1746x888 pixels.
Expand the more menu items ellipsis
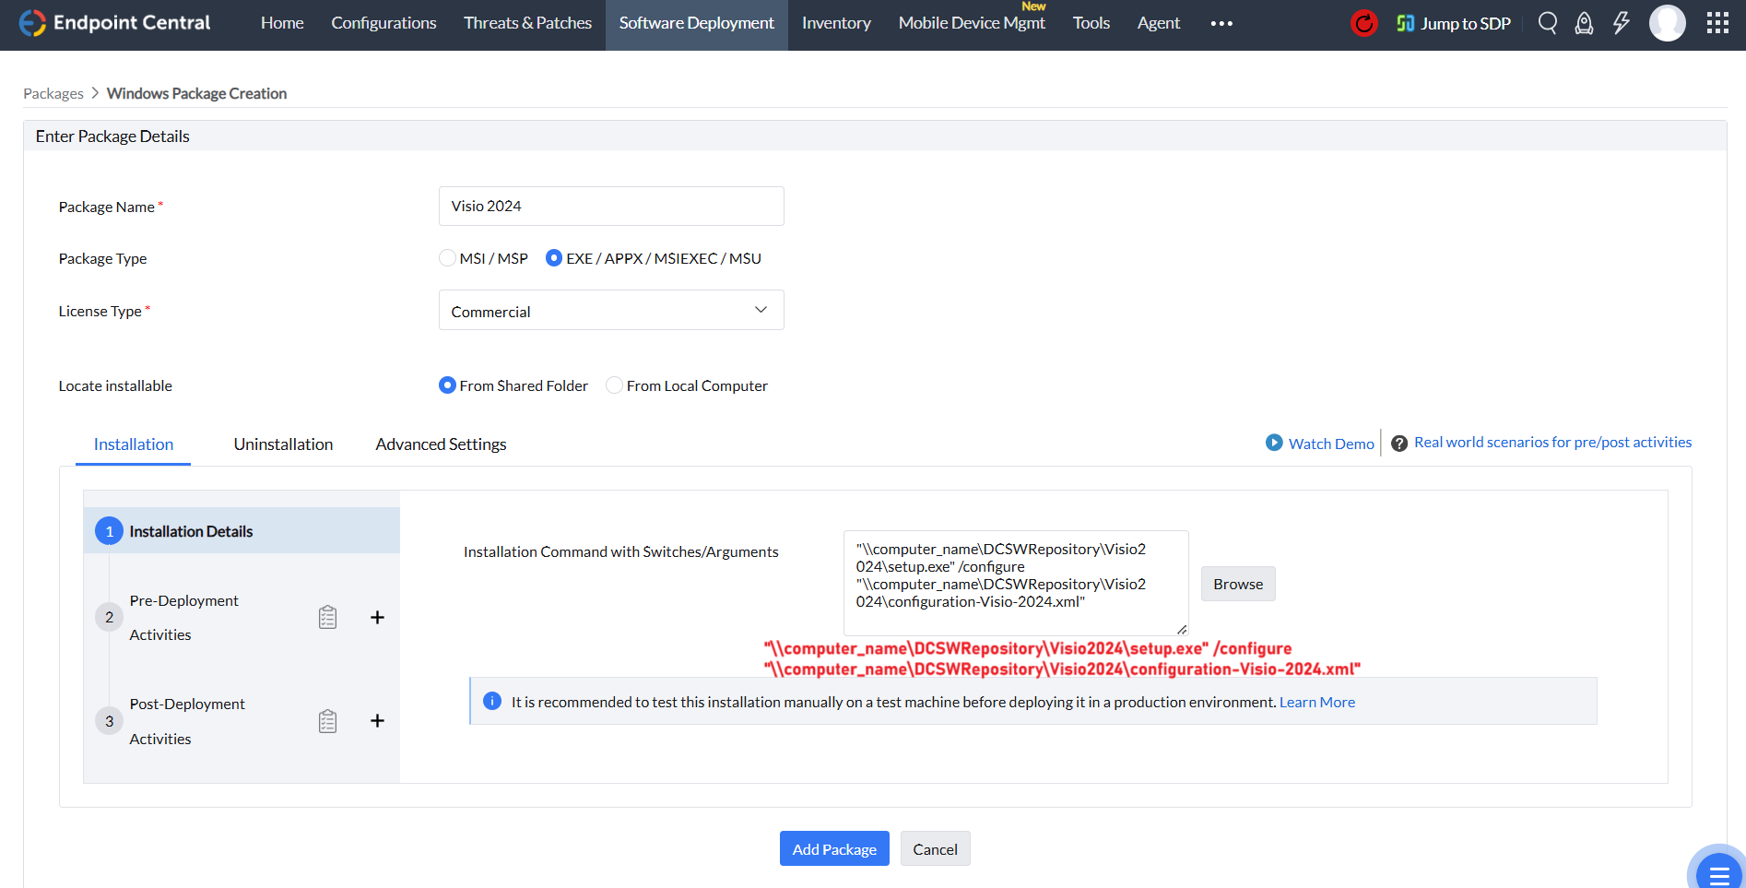(x=1221, y=24)
